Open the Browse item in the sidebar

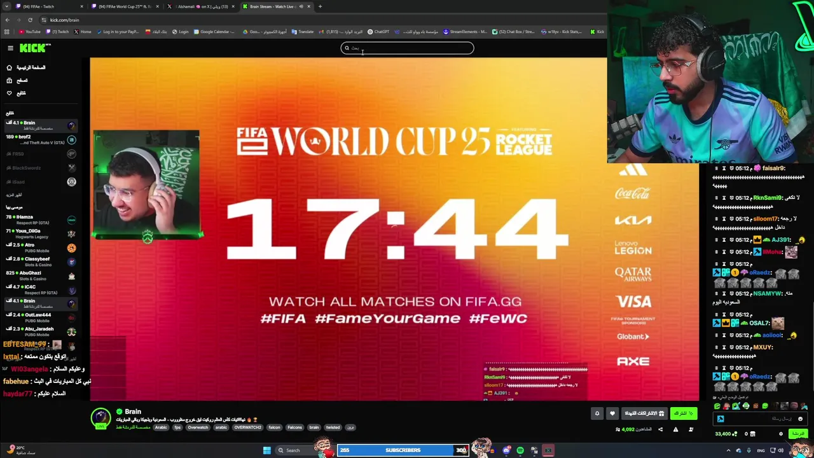pos(18,80)
